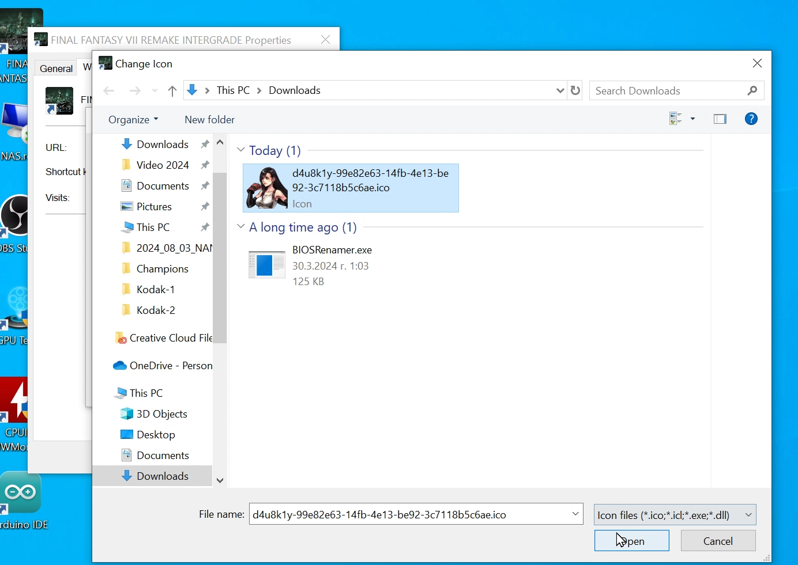Open Documents under This PC
Screen dimensions: 798x565
tap(163, 456)
